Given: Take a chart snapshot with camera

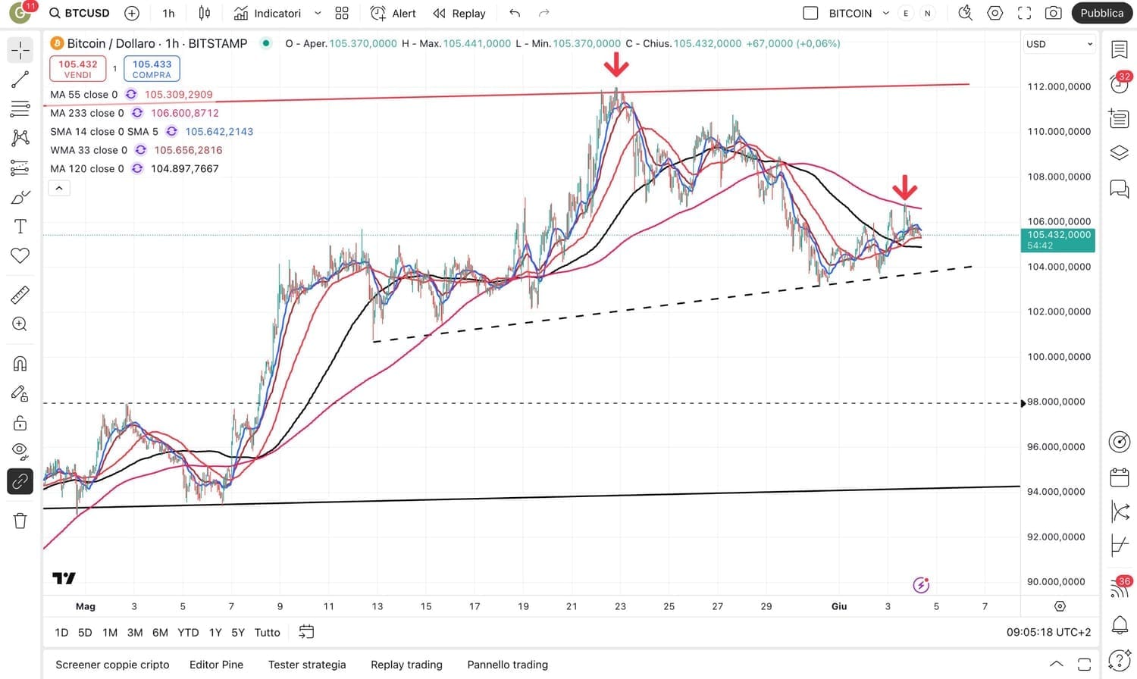Looking at the screenshot, I should 1054,13.
